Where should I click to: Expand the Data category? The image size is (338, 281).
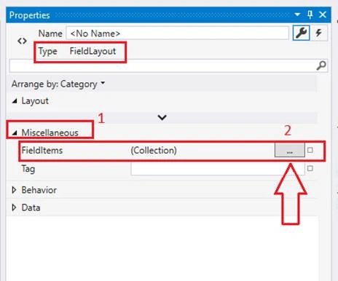(15, 207)
